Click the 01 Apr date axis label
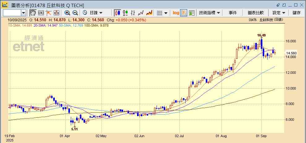This screenshot has width=306, height=143. pyautogui.click(x=65, y=136)
